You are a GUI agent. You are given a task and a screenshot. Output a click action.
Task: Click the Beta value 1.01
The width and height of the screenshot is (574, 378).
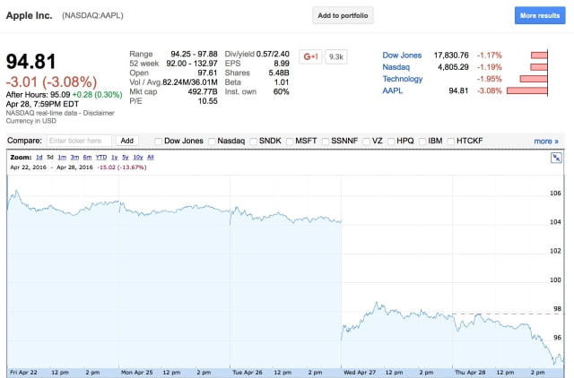tap(282, 82)
